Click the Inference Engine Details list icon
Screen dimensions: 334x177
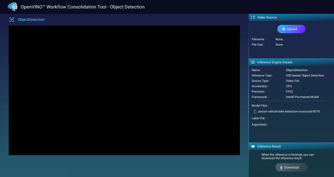click(253, 62)
